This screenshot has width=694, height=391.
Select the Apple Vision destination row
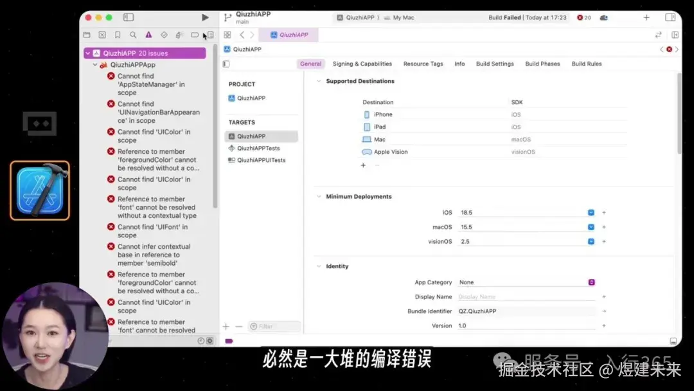[494, 152]
